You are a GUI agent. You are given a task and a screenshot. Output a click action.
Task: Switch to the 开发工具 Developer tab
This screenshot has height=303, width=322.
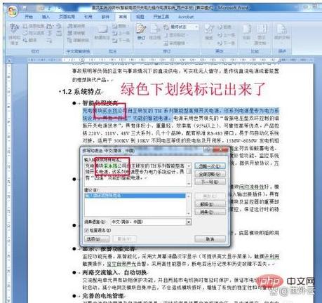[161, 17]
